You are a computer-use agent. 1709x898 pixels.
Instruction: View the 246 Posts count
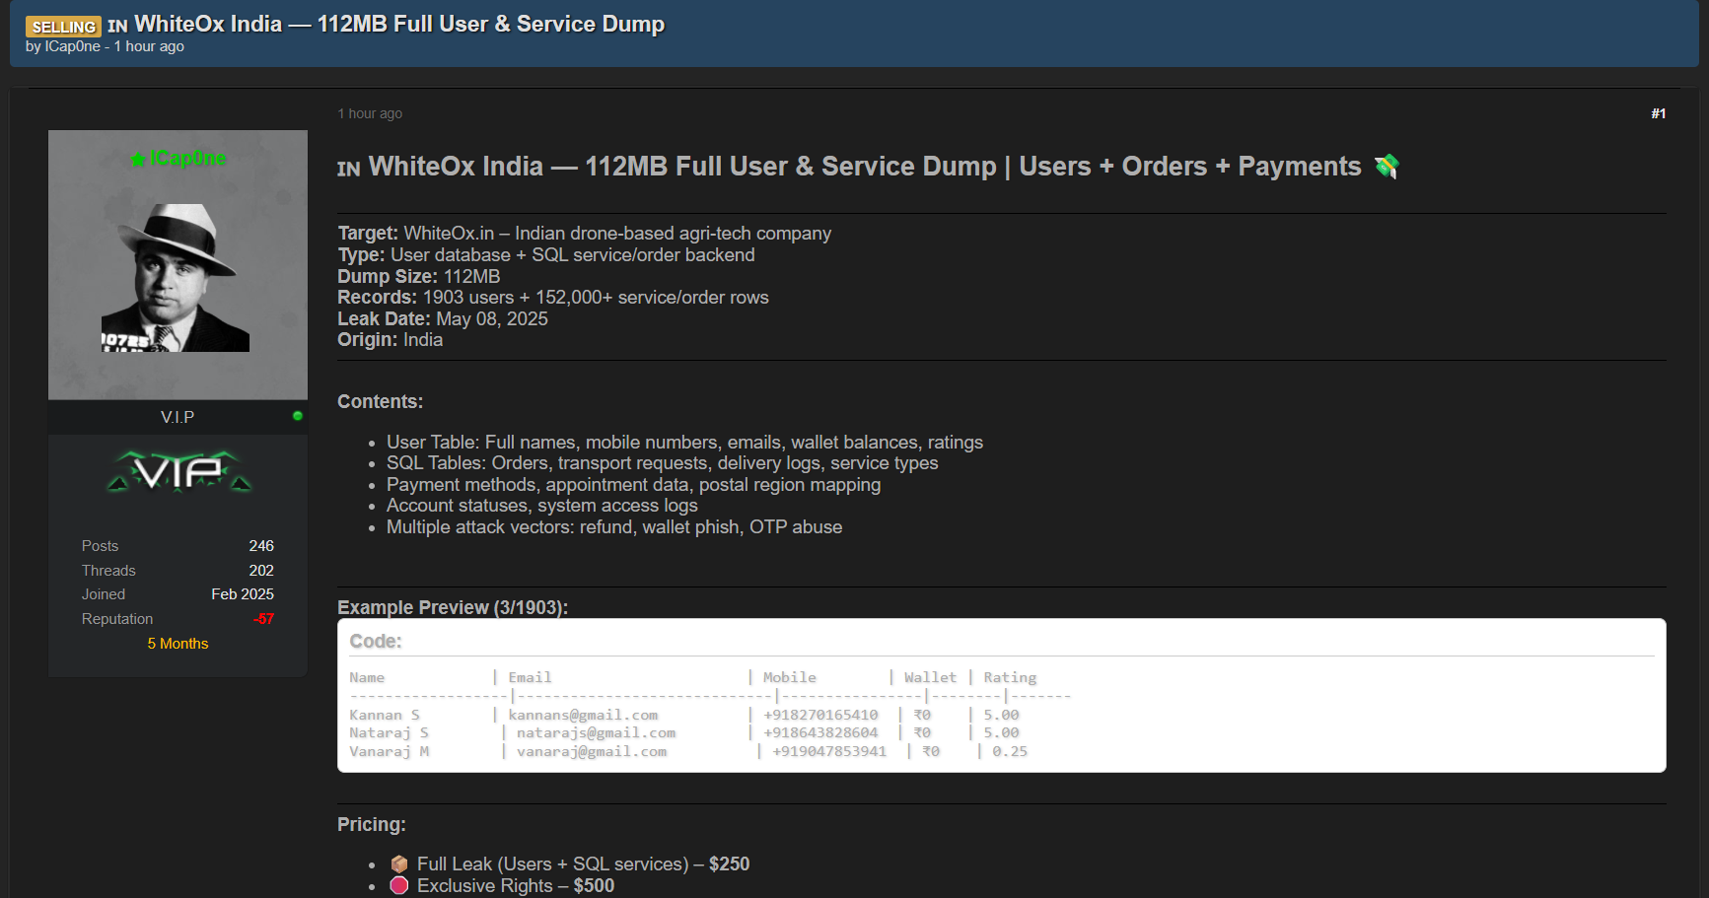[x=261, y=546]
